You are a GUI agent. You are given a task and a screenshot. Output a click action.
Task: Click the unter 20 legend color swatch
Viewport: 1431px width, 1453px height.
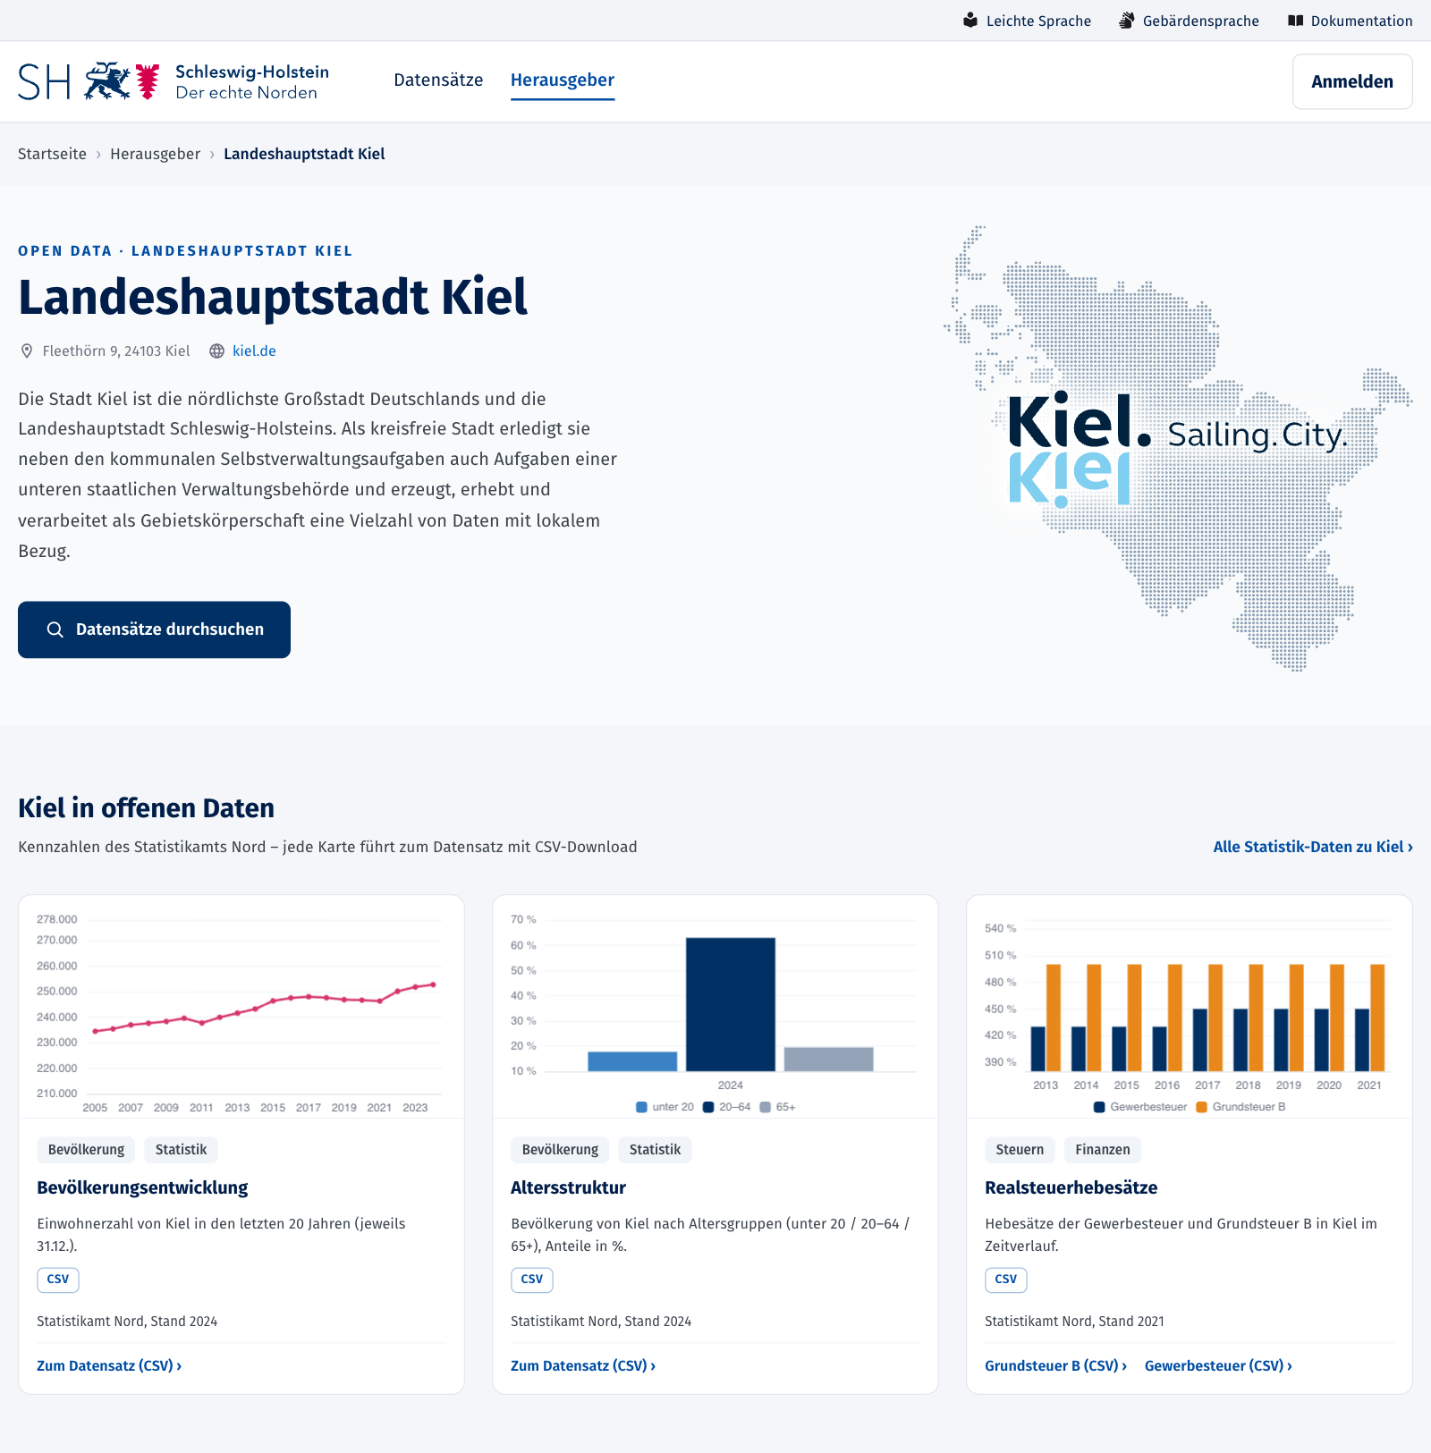coord(641,1107)
